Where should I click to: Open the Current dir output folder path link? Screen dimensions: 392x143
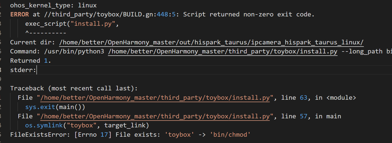click(211, 42)
